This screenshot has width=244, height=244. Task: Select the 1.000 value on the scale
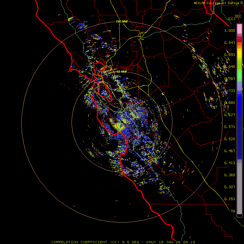click(230, 30)
